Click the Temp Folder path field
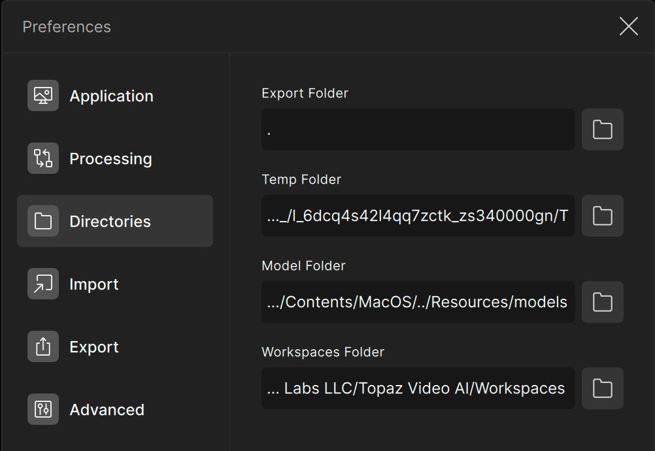Viewport: 655px width, 451px height. pyautogui.click(x=418, y=216)
